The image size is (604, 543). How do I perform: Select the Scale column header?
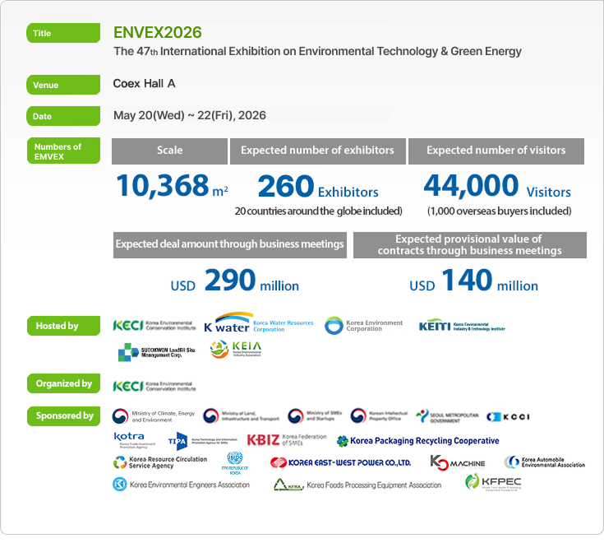click(169, 151)
